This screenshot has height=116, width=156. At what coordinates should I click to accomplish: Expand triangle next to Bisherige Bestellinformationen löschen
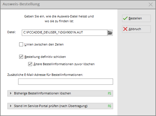pyautogui.click(x=11, y=93)
